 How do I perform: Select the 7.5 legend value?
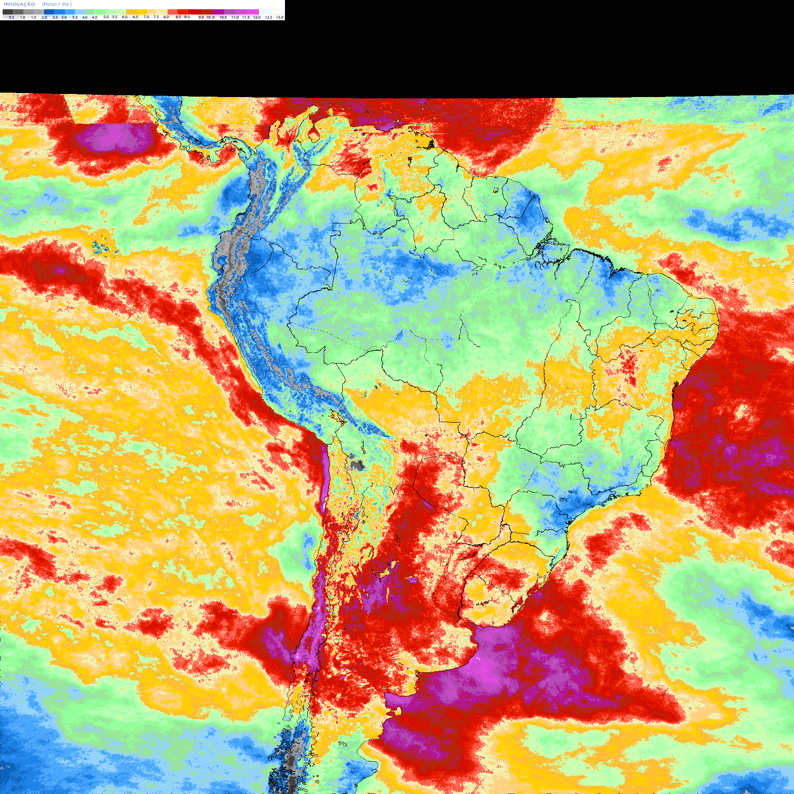pyautogui.click(x=156, y=17)
